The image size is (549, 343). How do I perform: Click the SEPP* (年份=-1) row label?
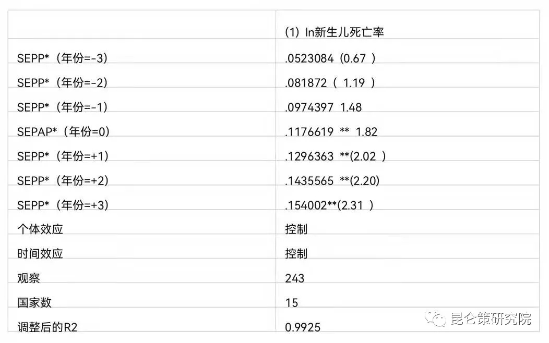pyautogui.click(x=62, y=107)
